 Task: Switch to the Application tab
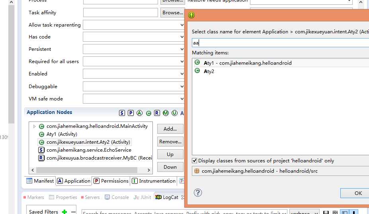click(74, 181)
